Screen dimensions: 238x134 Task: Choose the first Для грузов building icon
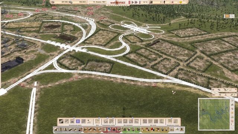(x=145, y=121)
